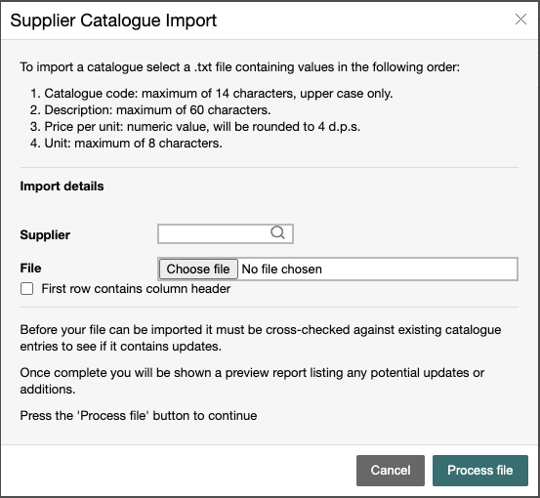Image resolution: width=540 pixels, height=498 pixels.
Task: Click the preview report paragraph text
Action: (252, 381)
